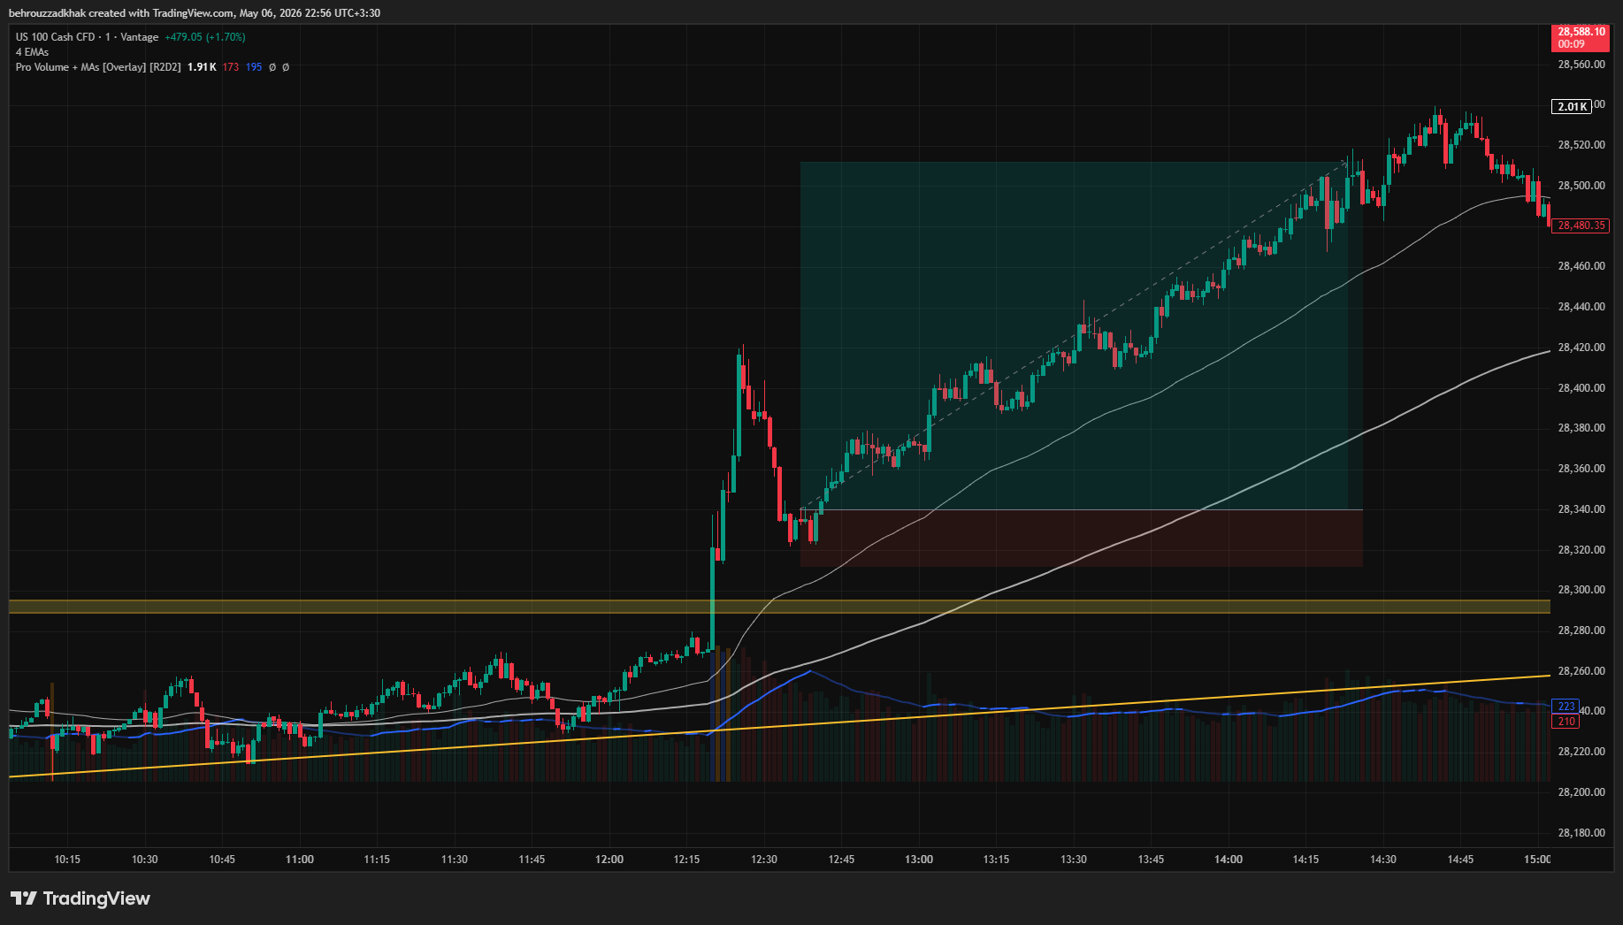Click the "15:00" time axis label

pyautogui.click(x=1537, y=860)
